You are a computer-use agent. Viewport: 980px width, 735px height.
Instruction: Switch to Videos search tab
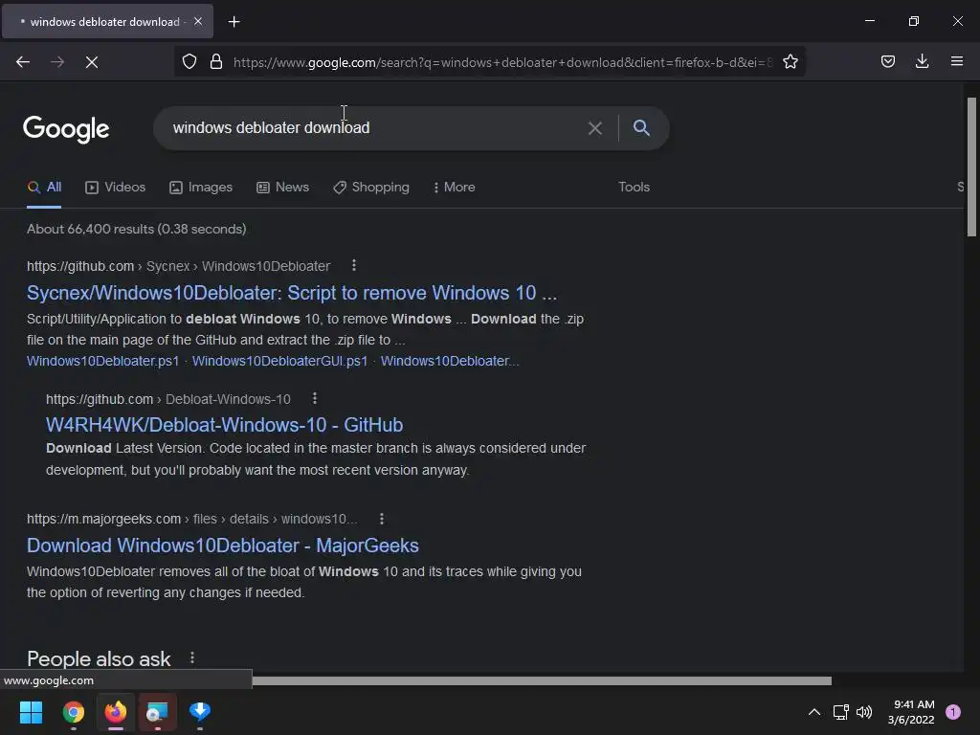coord(115,187)
